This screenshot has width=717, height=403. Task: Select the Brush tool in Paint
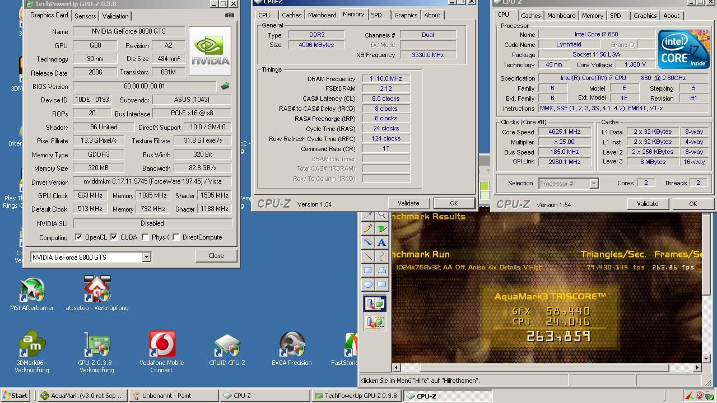click(381, 229)
